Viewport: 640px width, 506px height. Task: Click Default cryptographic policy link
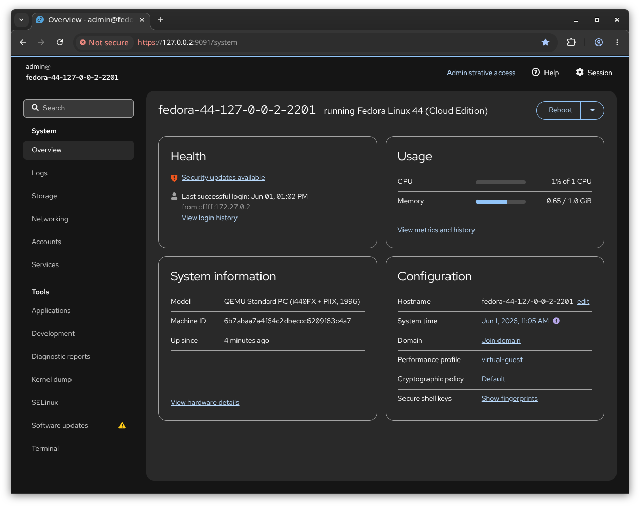click(x=493, y=379)
